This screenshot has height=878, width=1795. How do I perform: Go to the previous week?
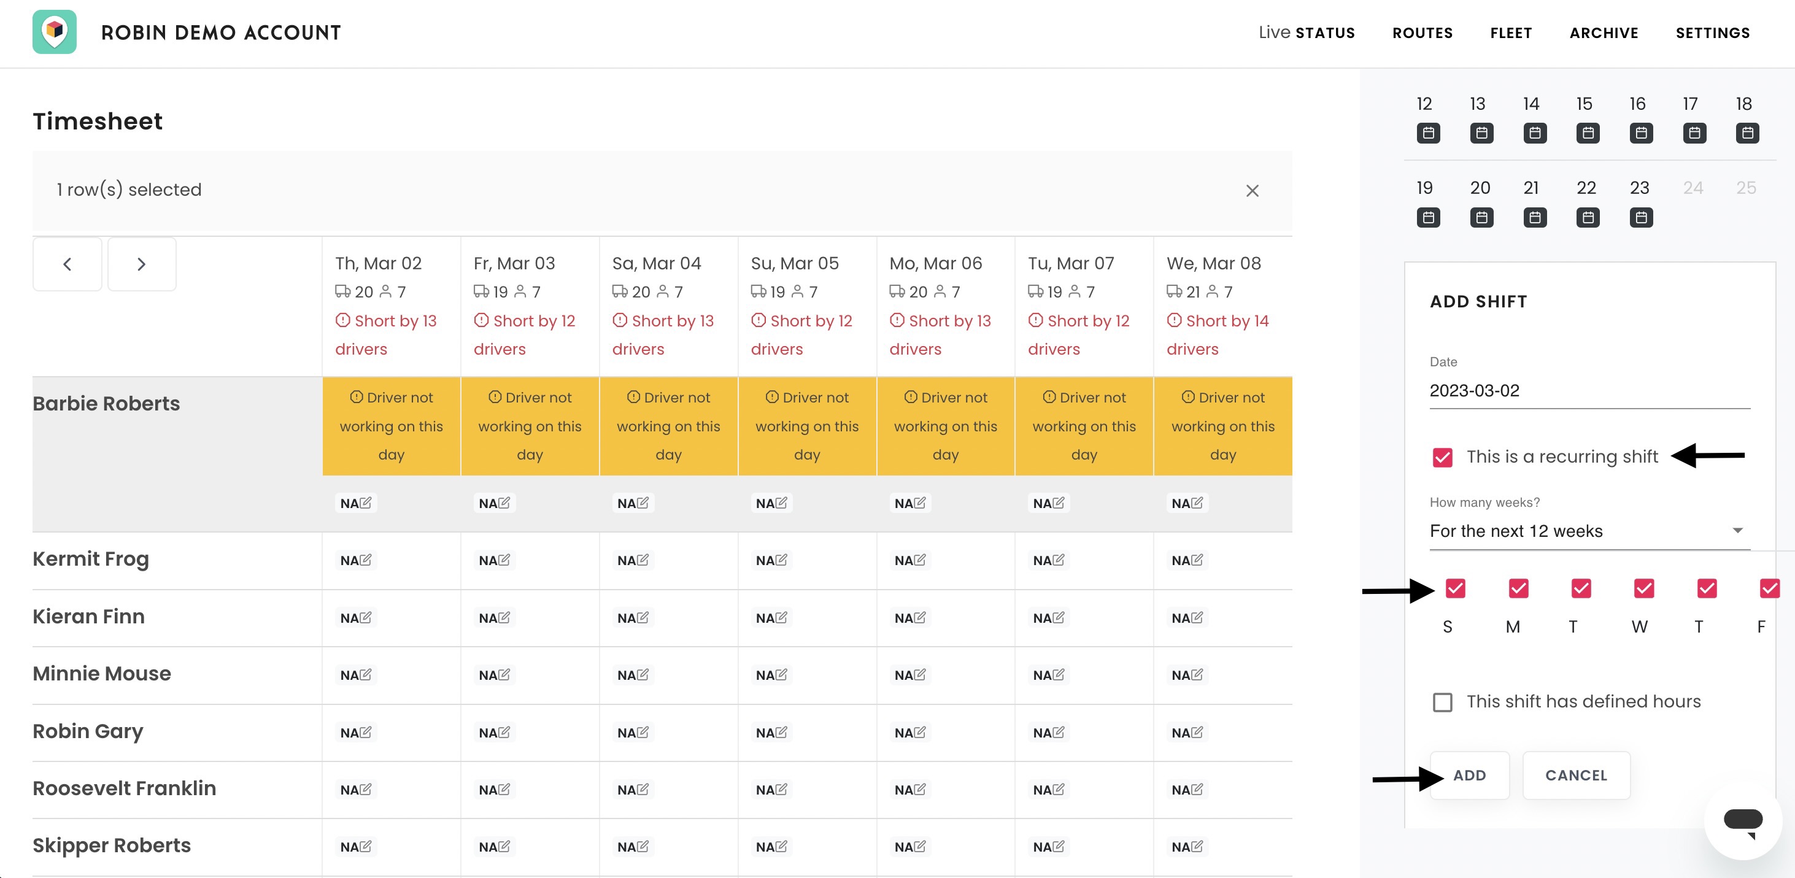click(68, 264)
